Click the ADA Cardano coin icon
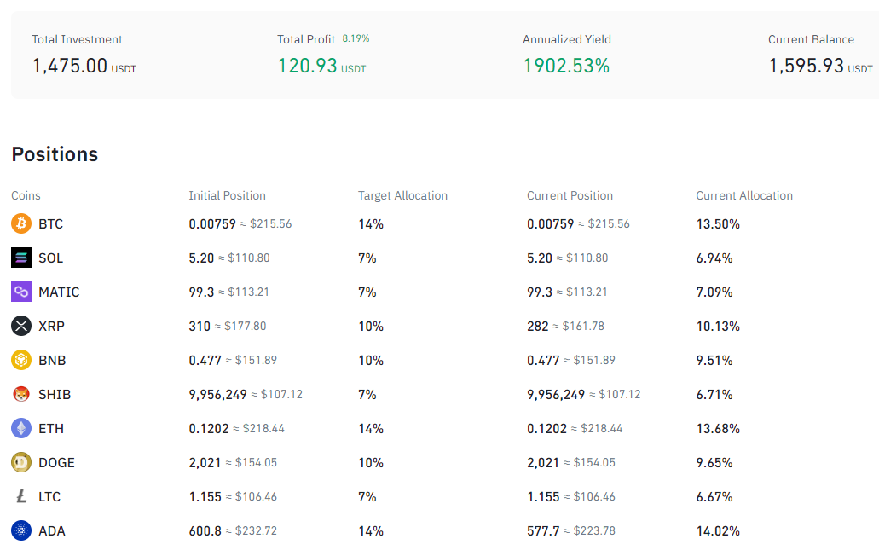This screenshot has width=879, height=556. click(21, 530)
